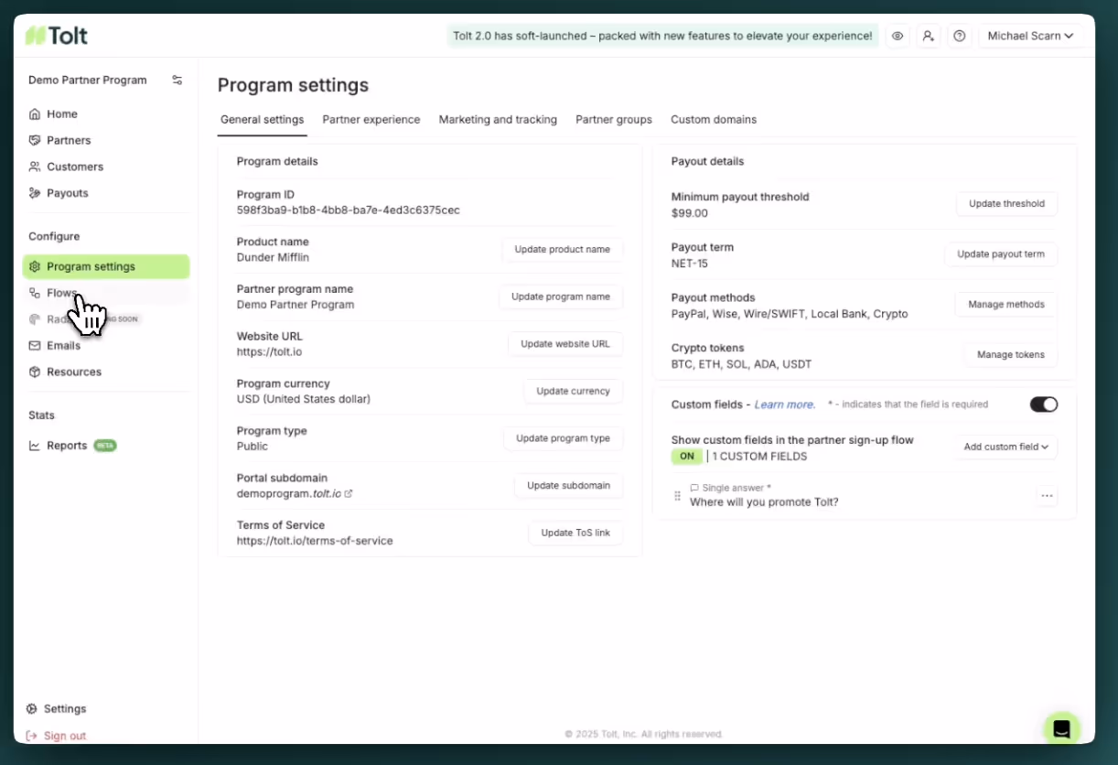Click the Home house icon

[35, 114]
